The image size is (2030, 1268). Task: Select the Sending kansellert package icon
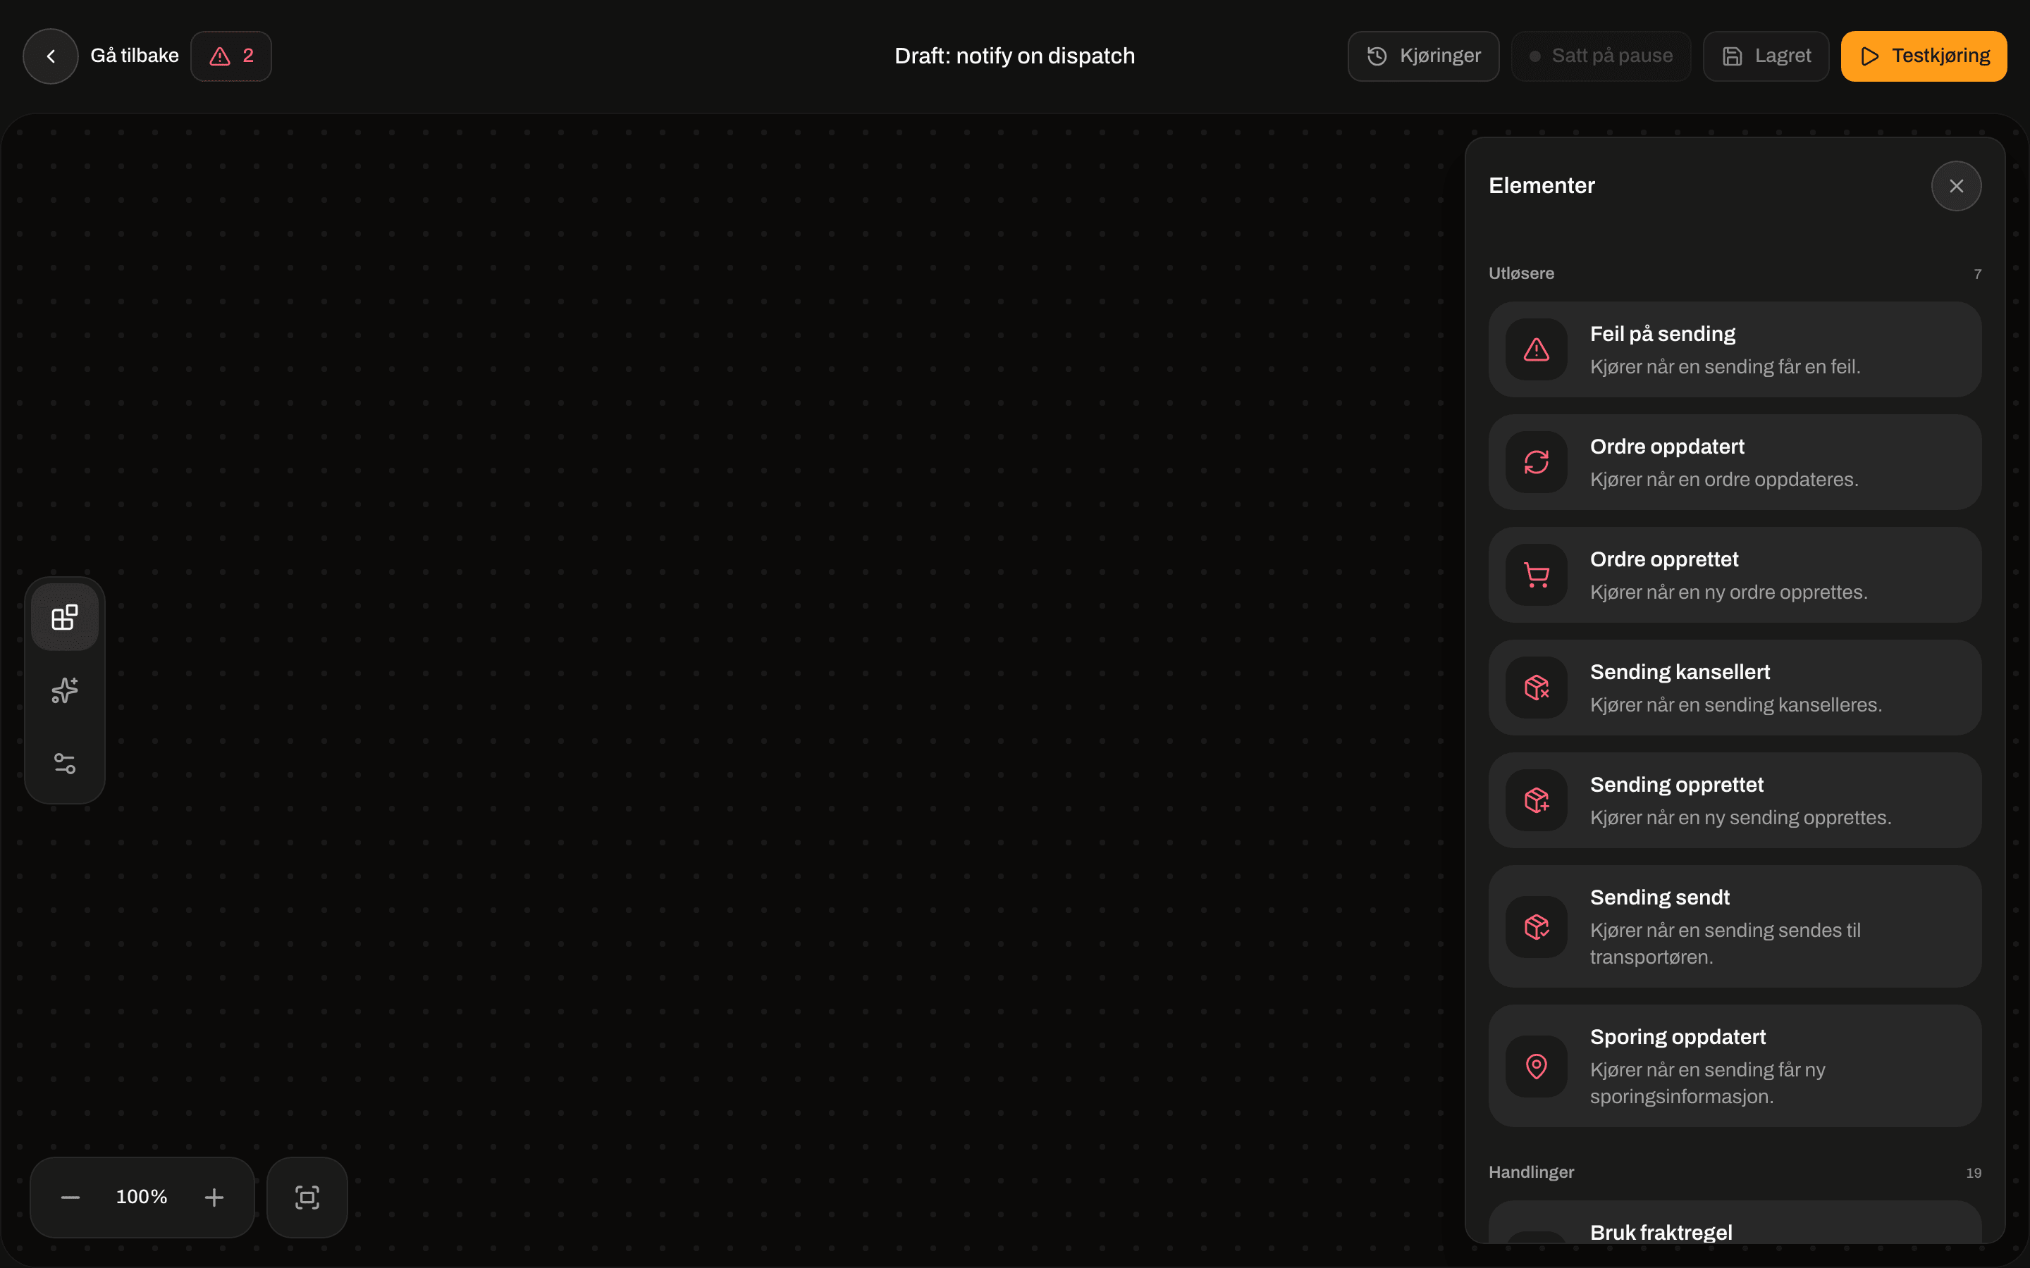(1536, 688)
